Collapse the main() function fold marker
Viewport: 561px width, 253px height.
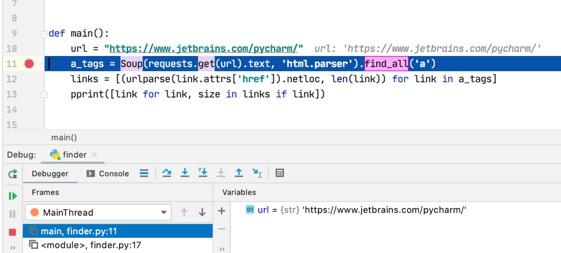pyautogui.click(x=44, y=34)
